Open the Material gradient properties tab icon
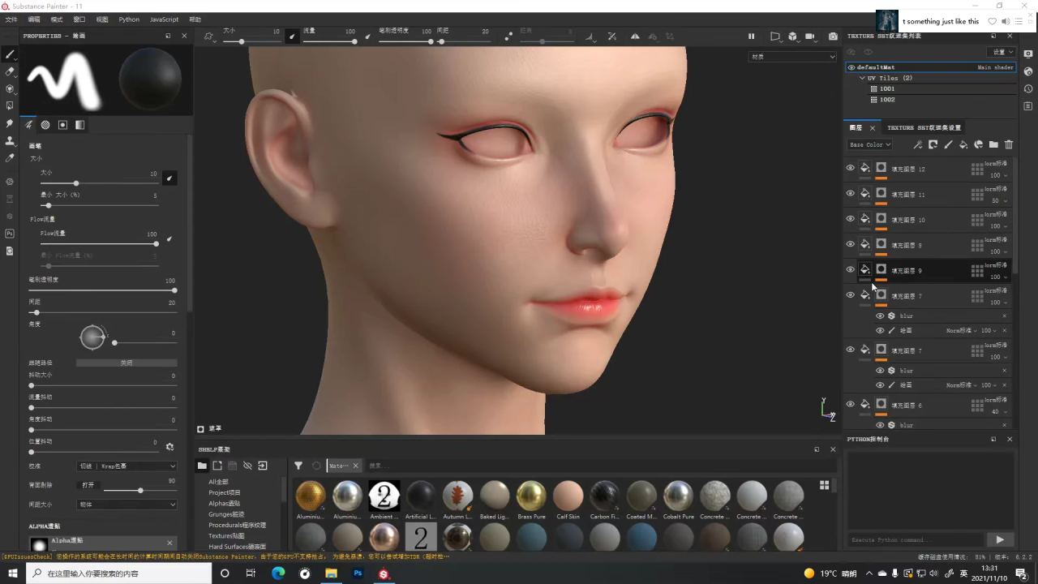This screenshot has width=1038, height=584. point(79,125)
